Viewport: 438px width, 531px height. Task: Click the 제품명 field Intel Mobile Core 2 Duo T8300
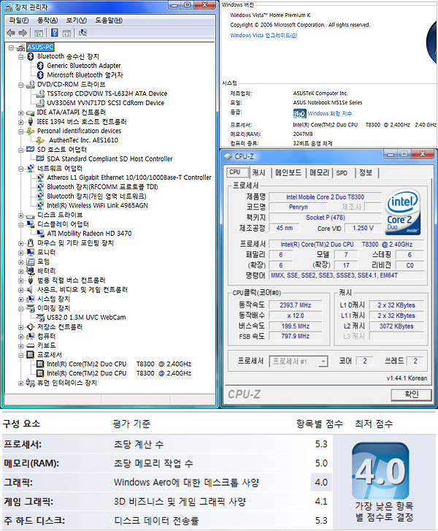pyautogui.click(x=325, y=197)
